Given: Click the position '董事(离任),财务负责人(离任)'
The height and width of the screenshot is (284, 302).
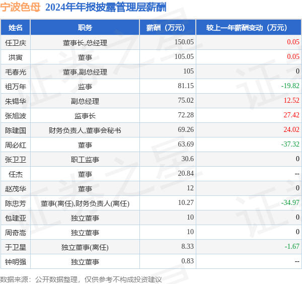Looking at the screenshot, I should 85,203.
